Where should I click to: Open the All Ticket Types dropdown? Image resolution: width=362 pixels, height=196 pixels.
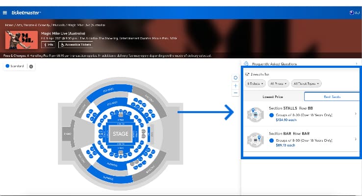tap(307, 84)
